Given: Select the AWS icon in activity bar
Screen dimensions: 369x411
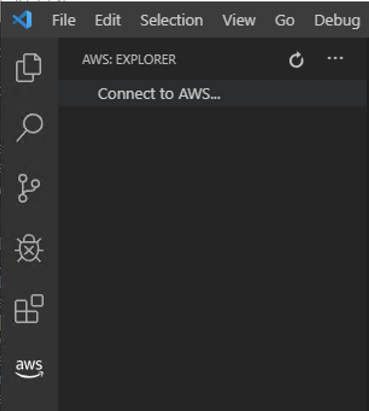Looking at the screenshot, I should point(29,369).
